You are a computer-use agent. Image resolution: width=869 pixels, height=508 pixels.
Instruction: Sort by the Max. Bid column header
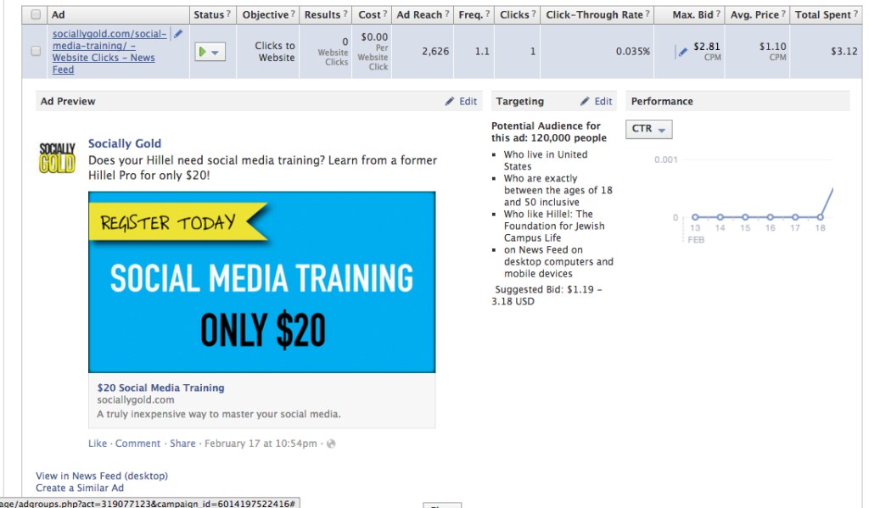692,14
